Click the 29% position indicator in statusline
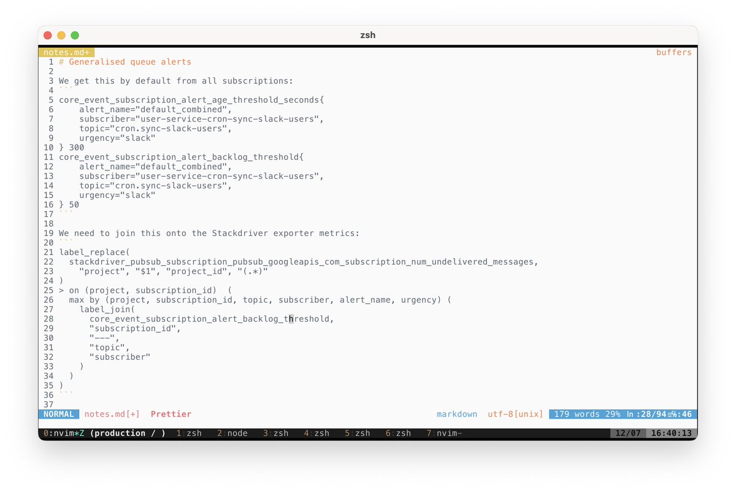The height and width of the screenshot is (491, 736). [x=613, y=414]
